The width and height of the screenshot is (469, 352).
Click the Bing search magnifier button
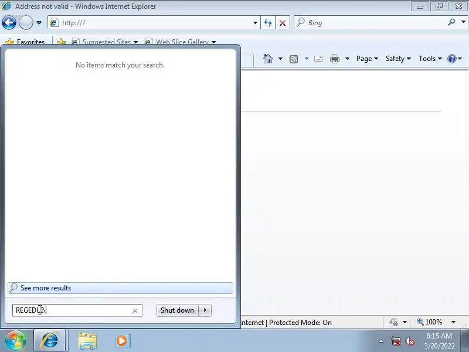point(451,22)
